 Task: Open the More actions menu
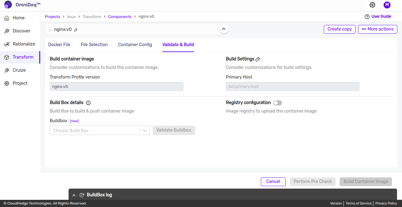378,29
